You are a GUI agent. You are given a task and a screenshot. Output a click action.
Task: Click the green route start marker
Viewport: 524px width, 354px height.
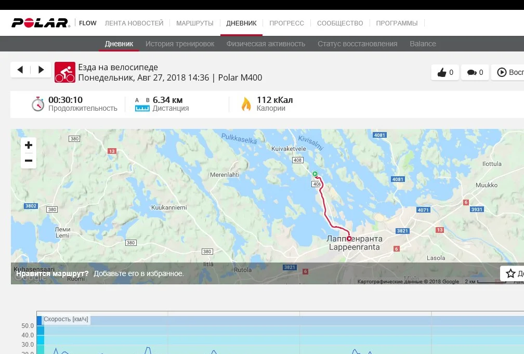coord(315,174)
